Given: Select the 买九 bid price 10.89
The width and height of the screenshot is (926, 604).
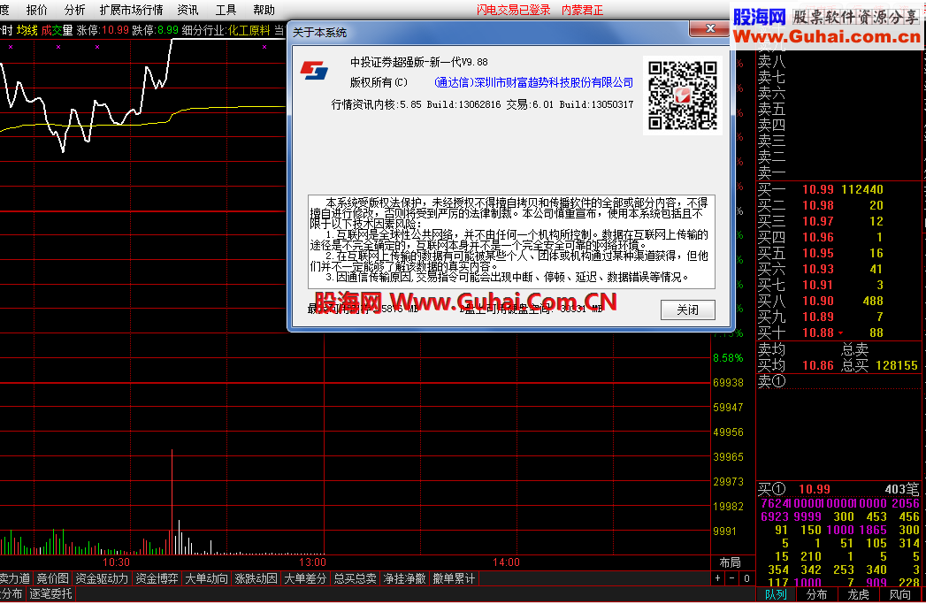Looking at the screenshot, I should (818, 317).
